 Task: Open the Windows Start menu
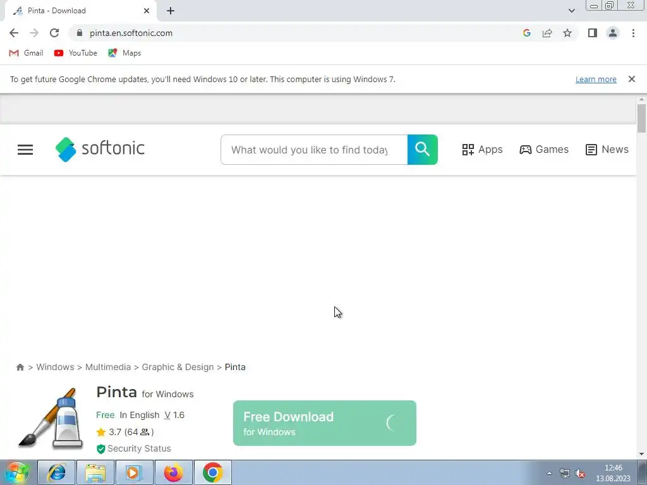coord(16,472)
